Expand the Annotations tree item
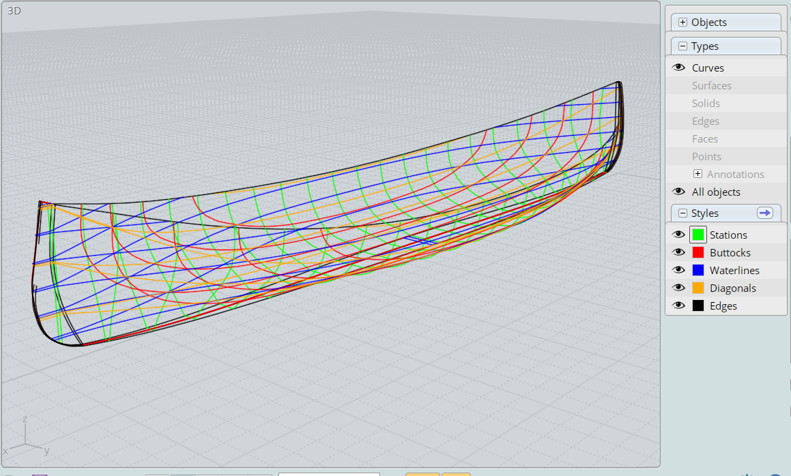 coord(697,173)
